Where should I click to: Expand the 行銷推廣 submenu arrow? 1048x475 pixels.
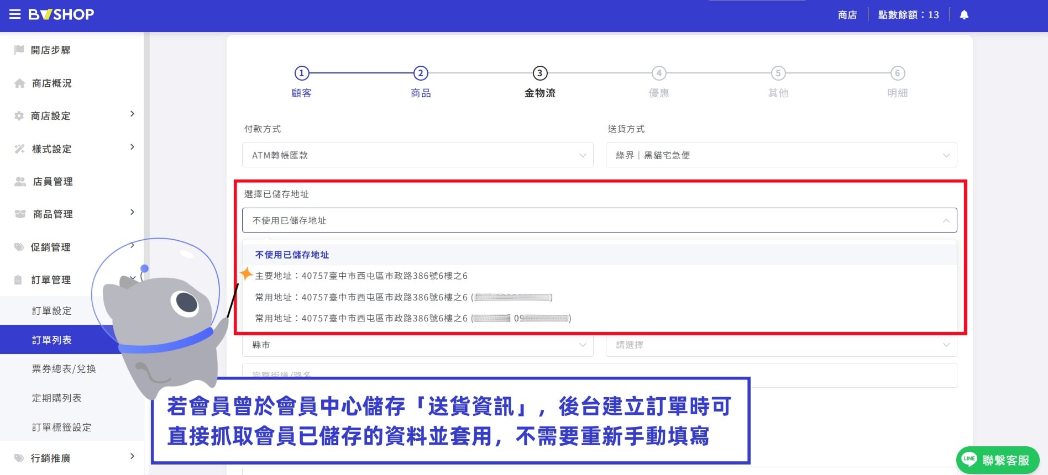click(x=132, y=456)
